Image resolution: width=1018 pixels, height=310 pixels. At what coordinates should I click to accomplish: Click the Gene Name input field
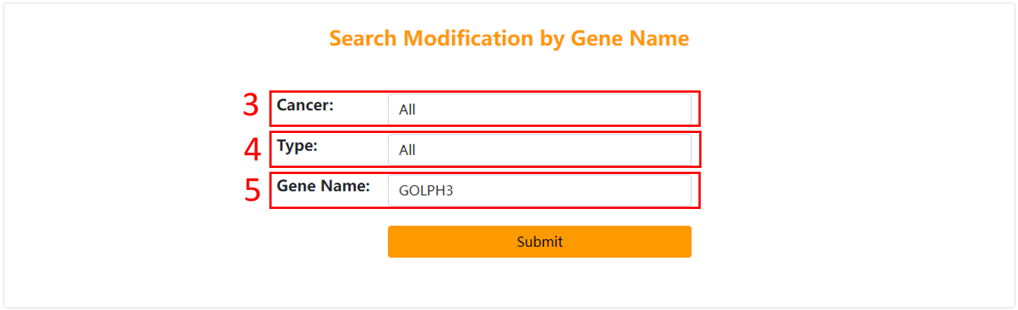[x=539, y=191]
